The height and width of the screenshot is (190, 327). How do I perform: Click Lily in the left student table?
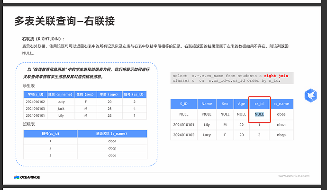pos(61,116)
